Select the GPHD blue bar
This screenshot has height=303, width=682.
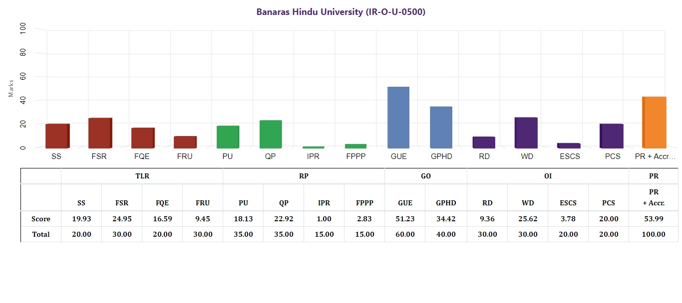[x=441, y=128]
